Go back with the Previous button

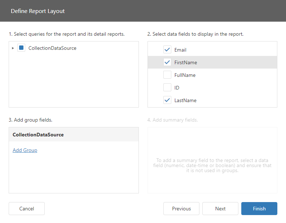(x=181, y=209)
